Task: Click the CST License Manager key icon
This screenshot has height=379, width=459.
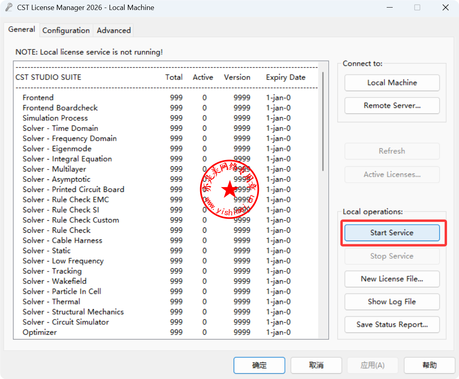Action: coord(9,8)
